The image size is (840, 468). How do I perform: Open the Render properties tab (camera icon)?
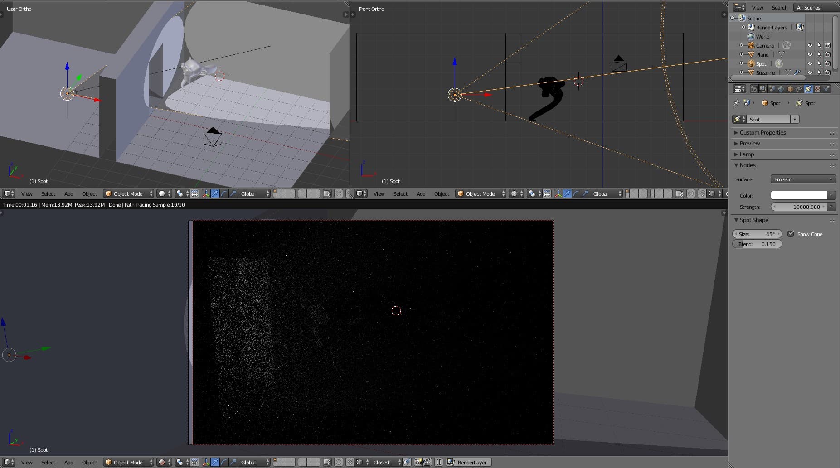[754, 89]
